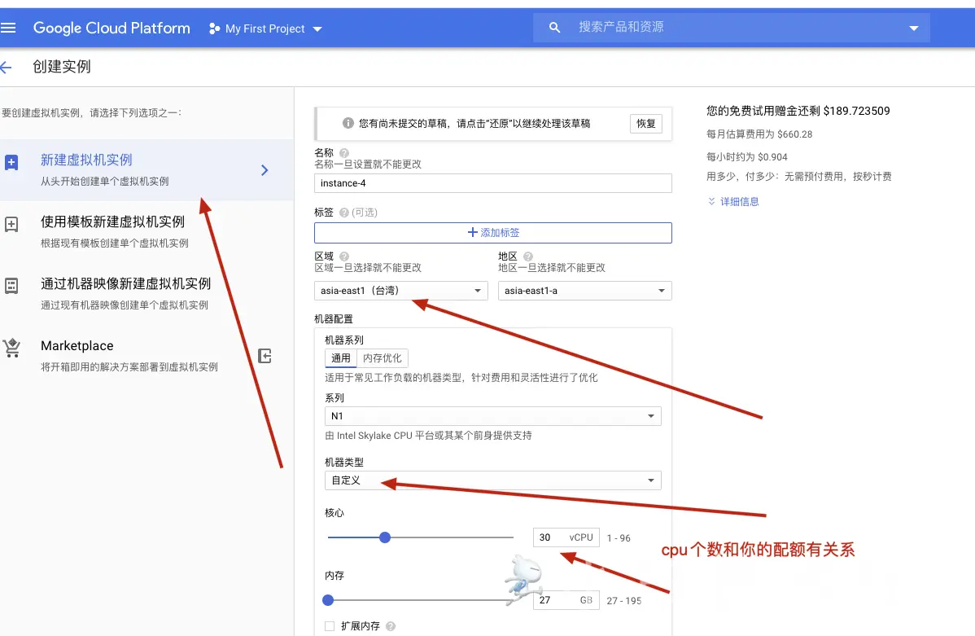Click the collapse side panel icon

tap(265, 356)
